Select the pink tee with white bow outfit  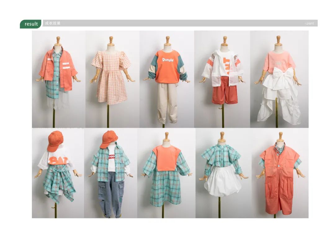(x=279, y=79)
